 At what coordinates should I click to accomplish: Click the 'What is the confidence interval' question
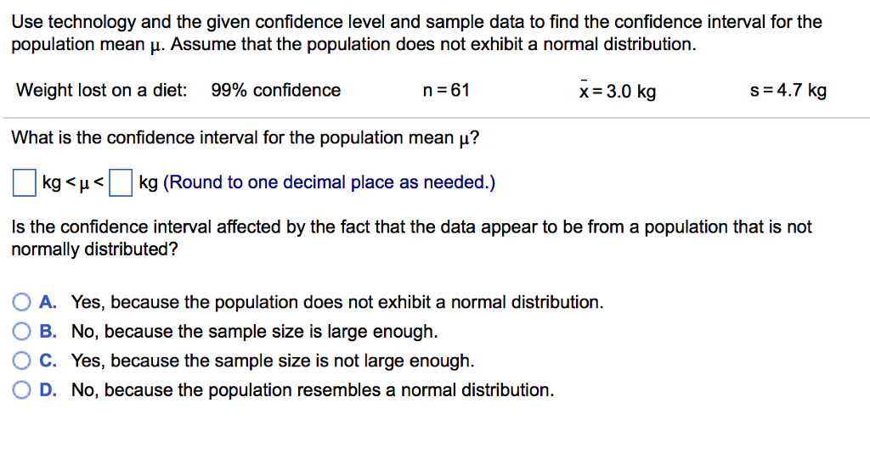coord(246,137)
